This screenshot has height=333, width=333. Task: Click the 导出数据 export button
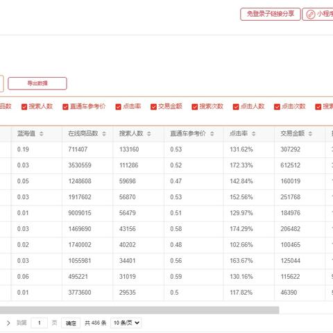[37, 83]
